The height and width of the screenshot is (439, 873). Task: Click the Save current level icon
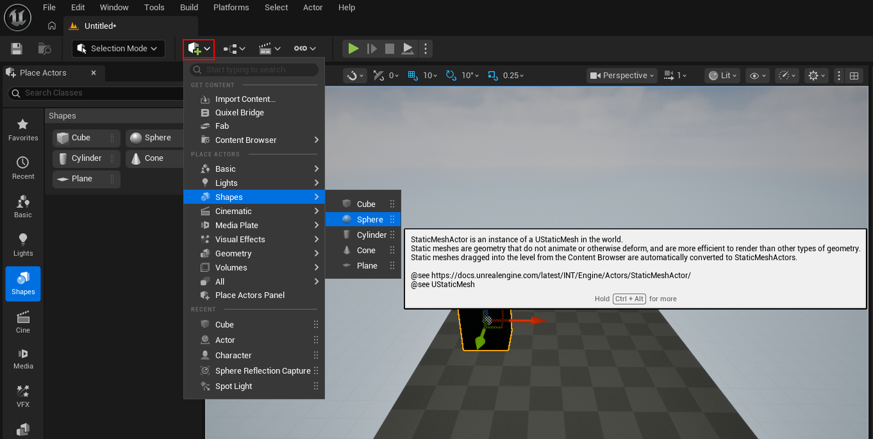point(17,49)
